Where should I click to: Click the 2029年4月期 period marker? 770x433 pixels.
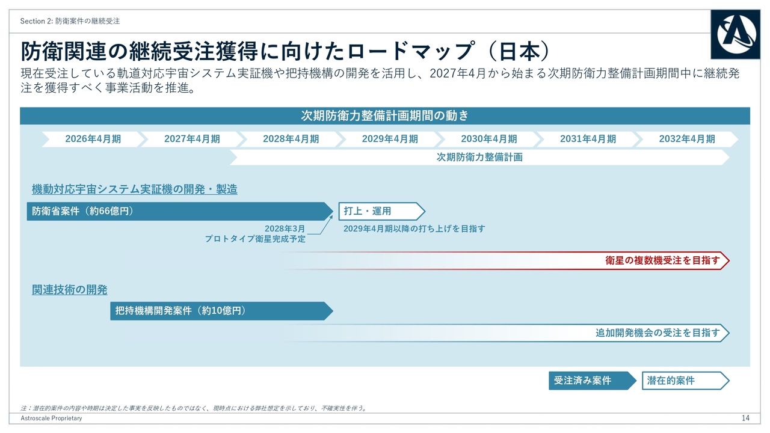point(390,139)
